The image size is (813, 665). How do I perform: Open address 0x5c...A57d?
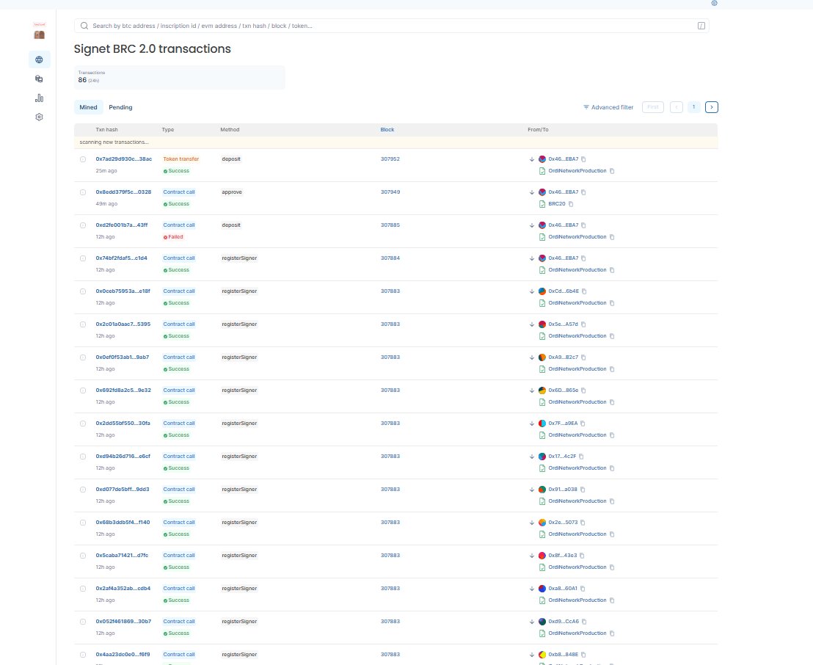click(563, 324)
